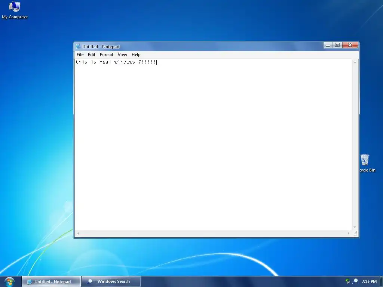Select the My Computer desktop icon

point(15,10)
